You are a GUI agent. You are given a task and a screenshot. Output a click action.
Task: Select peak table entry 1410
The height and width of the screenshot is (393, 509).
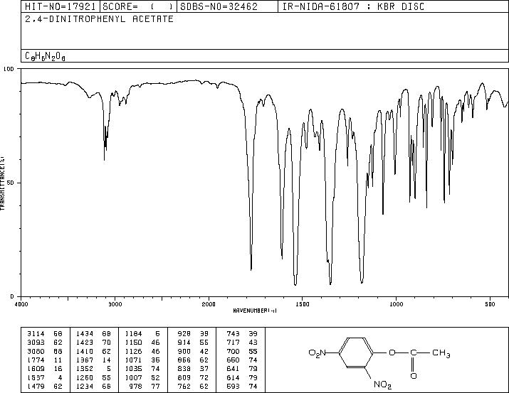[x=93, y=352]
